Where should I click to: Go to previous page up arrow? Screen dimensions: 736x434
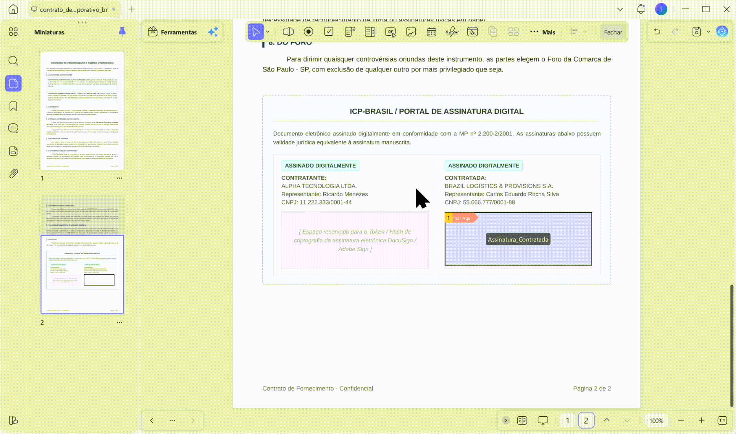pos(607,420)
